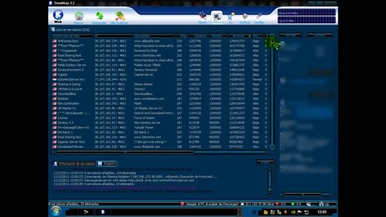The width and height of the screenshot is (386, 217).
Task: Click the Lista de servidores header icon
Action: pos(52,30)
